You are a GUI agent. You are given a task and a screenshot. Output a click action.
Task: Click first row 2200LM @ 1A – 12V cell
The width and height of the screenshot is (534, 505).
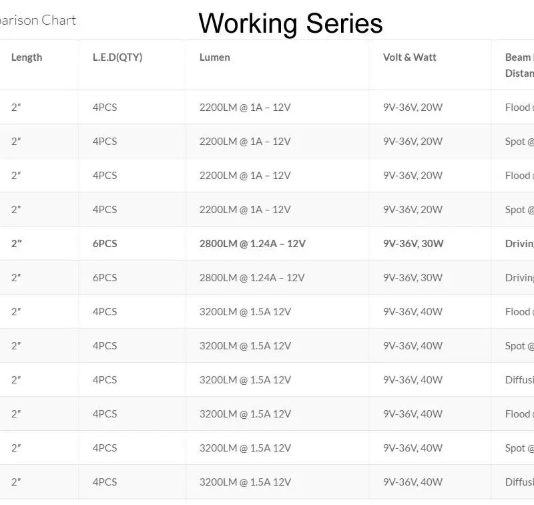click(245, 108)
